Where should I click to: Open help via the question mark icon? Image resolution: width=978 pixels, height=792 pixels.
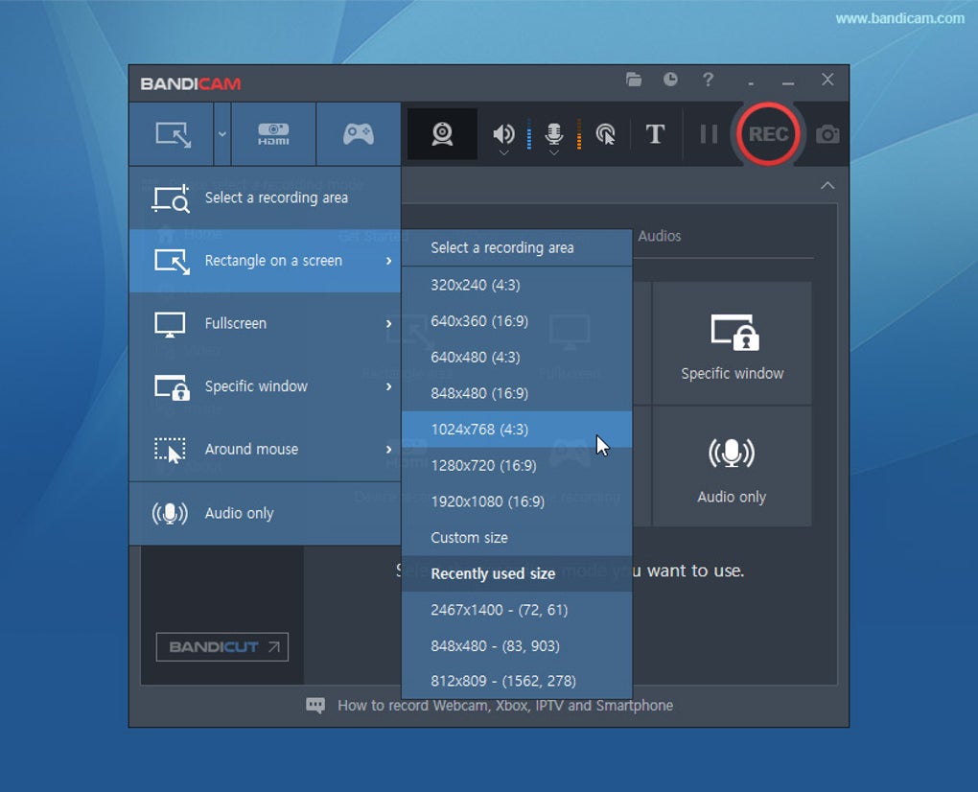point(708,81)
